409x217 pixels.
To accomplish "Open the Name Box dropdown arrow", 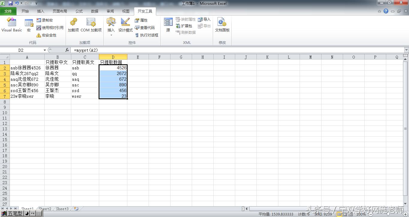I will pos(45,50).
